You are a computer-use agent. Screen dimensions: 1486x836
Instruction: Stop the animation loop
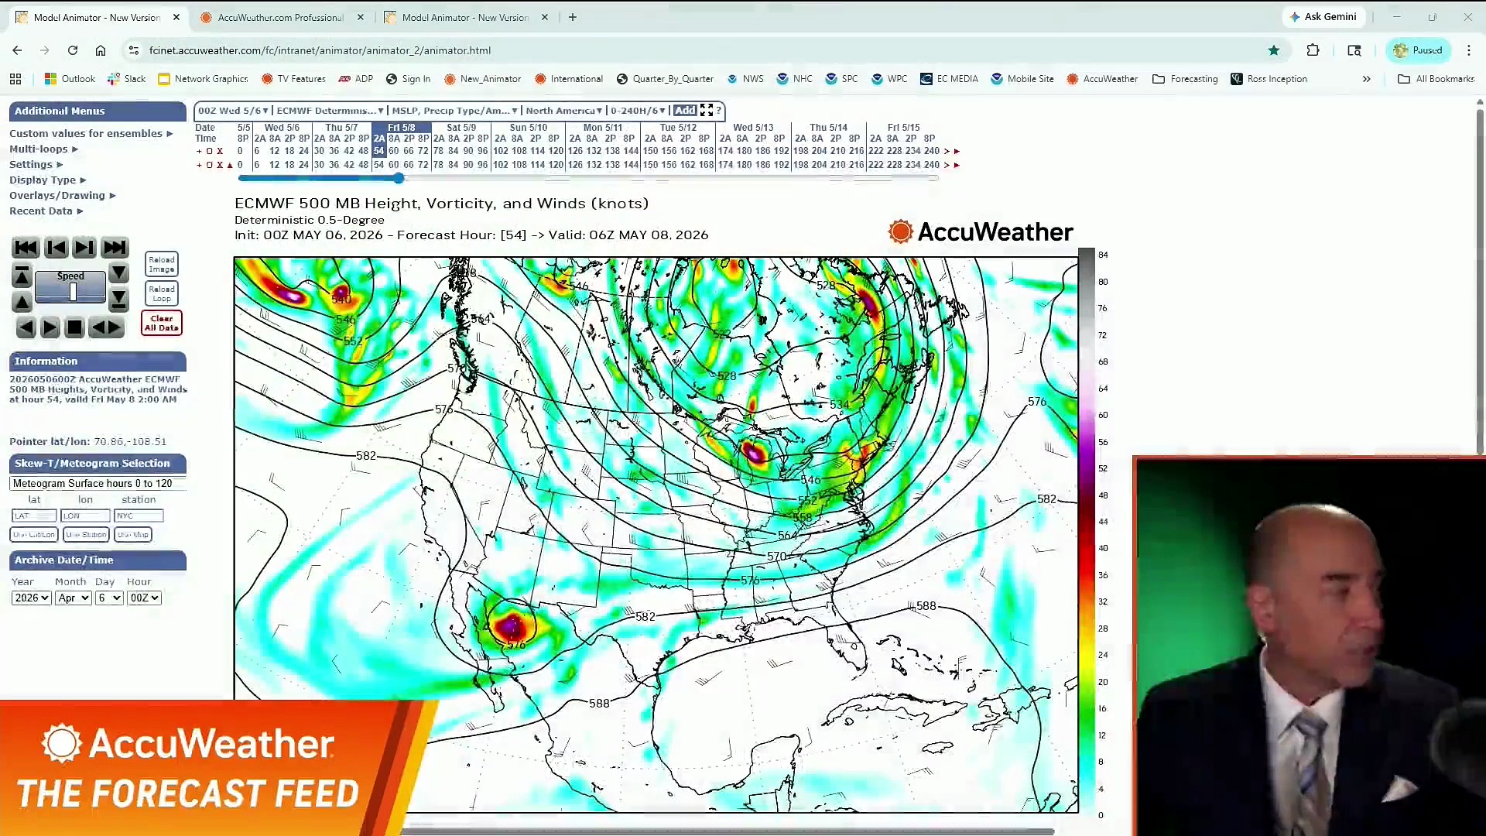[74, 327]
